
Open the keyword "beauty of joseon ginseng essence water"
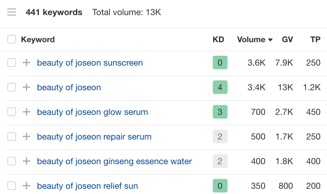click(x=114, y=161)
